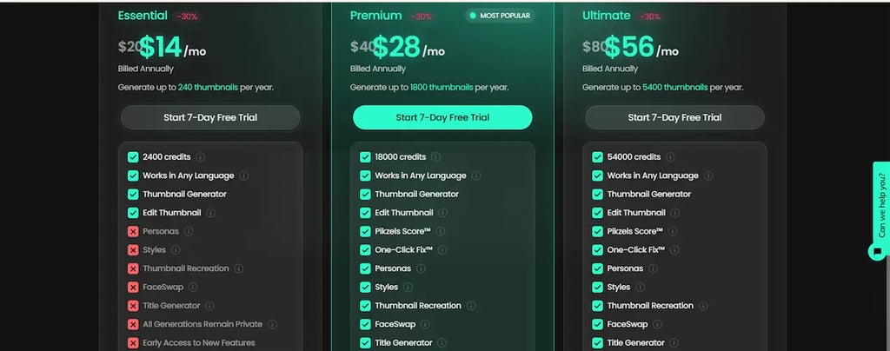The width and height of the screenshot is (890, 351).
Task: Start 7-Day Free Trial for Ultimate
Action: (674, 117)
